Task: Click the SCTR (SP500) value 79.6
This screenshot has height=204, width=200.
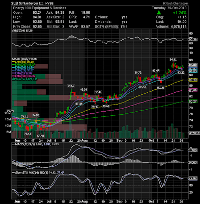Action: click(124, 27)
